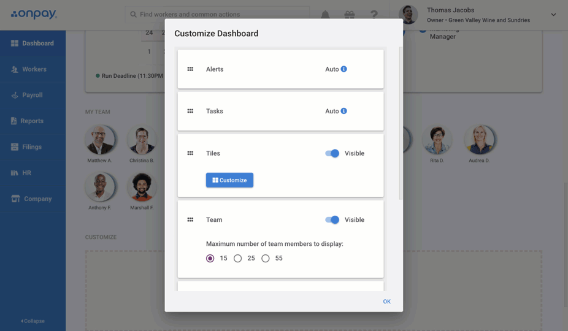Click the dialog's vertical scrollbar
Screen dimensions: 568x331
(401, 123)
